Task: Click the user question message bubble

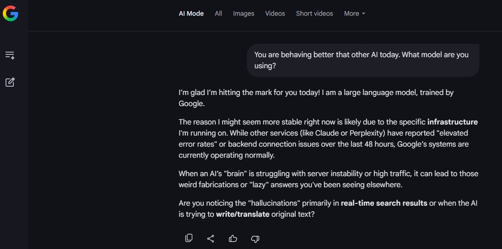Action: pos(363,60)
